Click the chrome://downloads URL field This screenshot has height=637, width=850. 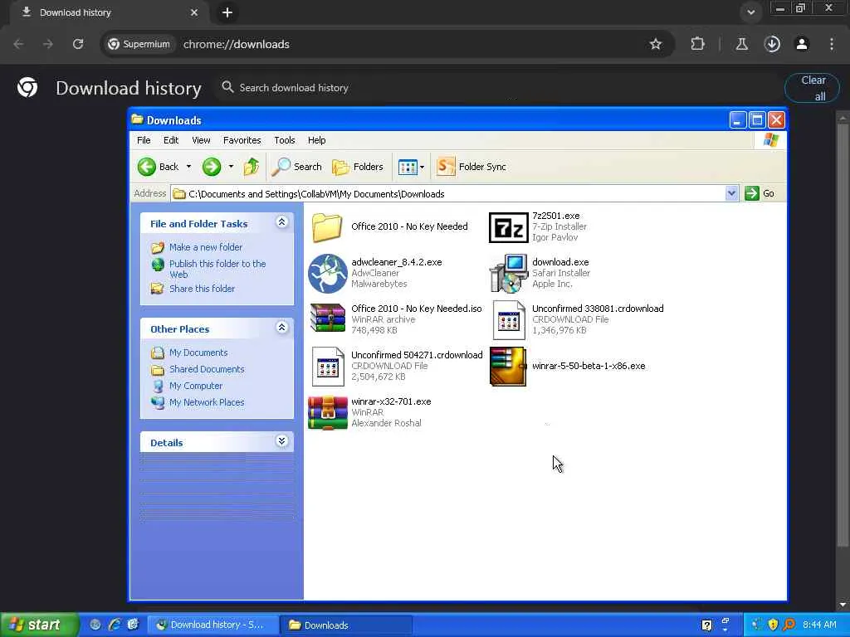pyautogui.click(x=237, y=45)
